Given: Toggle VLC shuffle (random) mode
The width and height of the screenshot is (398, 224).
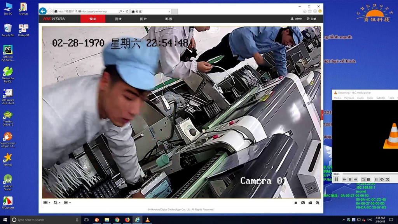Looking at the screenshot, I should click(387, 179).
